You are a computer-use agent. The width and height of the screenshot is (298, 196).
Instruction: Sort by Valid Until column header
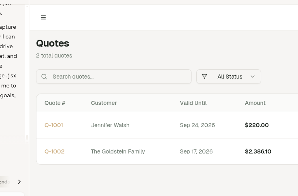[x=193, y=103]
